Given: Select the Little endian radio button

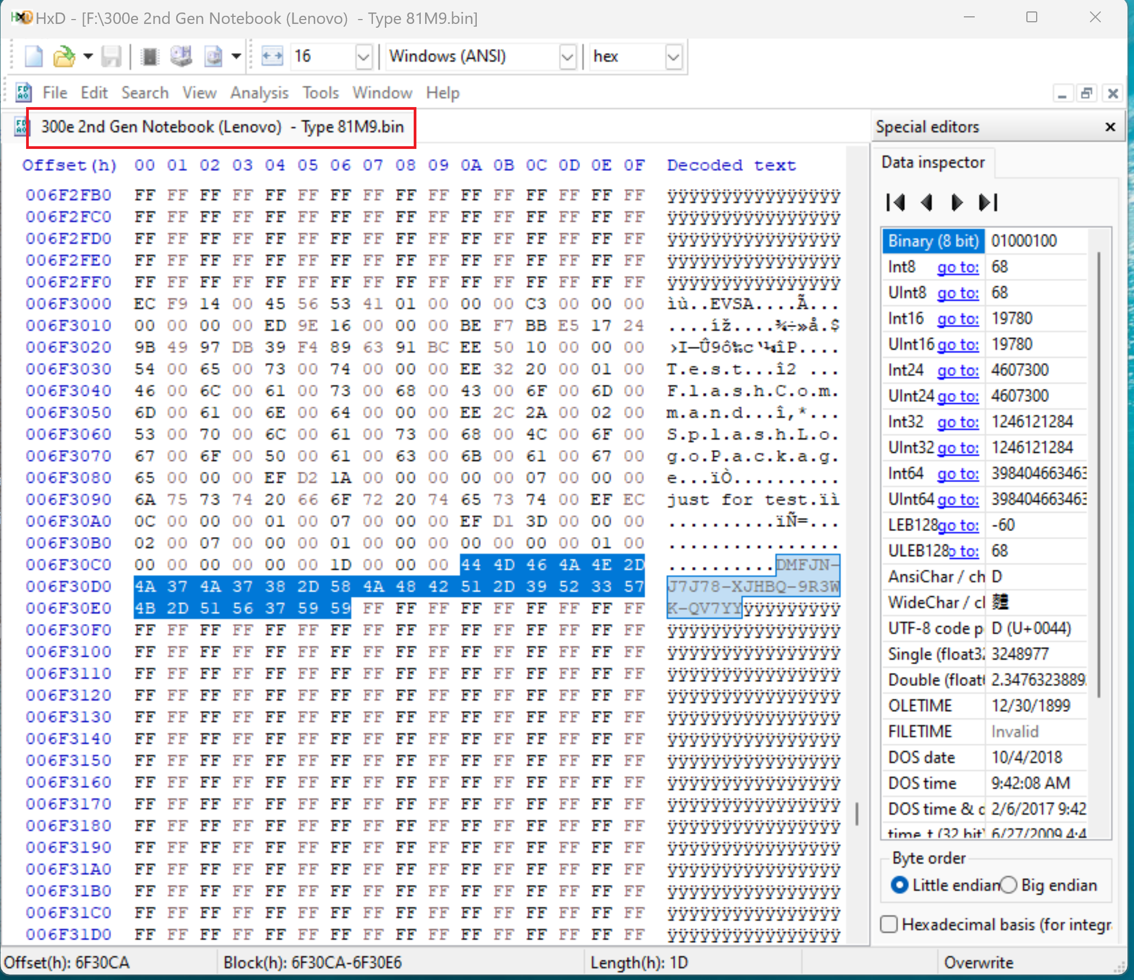Looking at the screenshot, I should tap(899, 885).
